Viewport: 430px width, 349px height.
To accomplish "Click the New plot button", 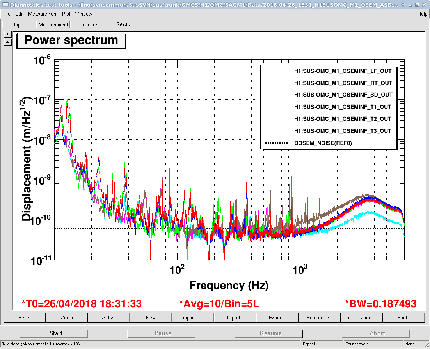I will (151, 317).
